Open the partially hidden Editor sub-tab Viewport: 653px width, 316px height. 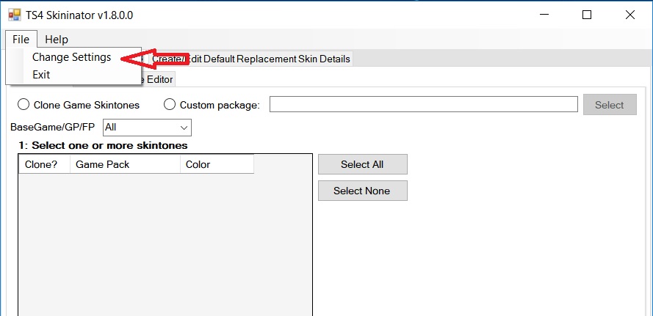(159, 79)
